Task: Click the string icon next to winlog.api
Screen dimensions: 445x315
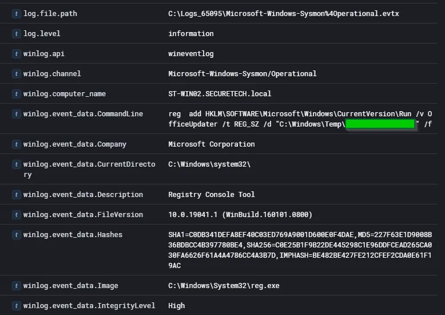Action: coord(16,54)
